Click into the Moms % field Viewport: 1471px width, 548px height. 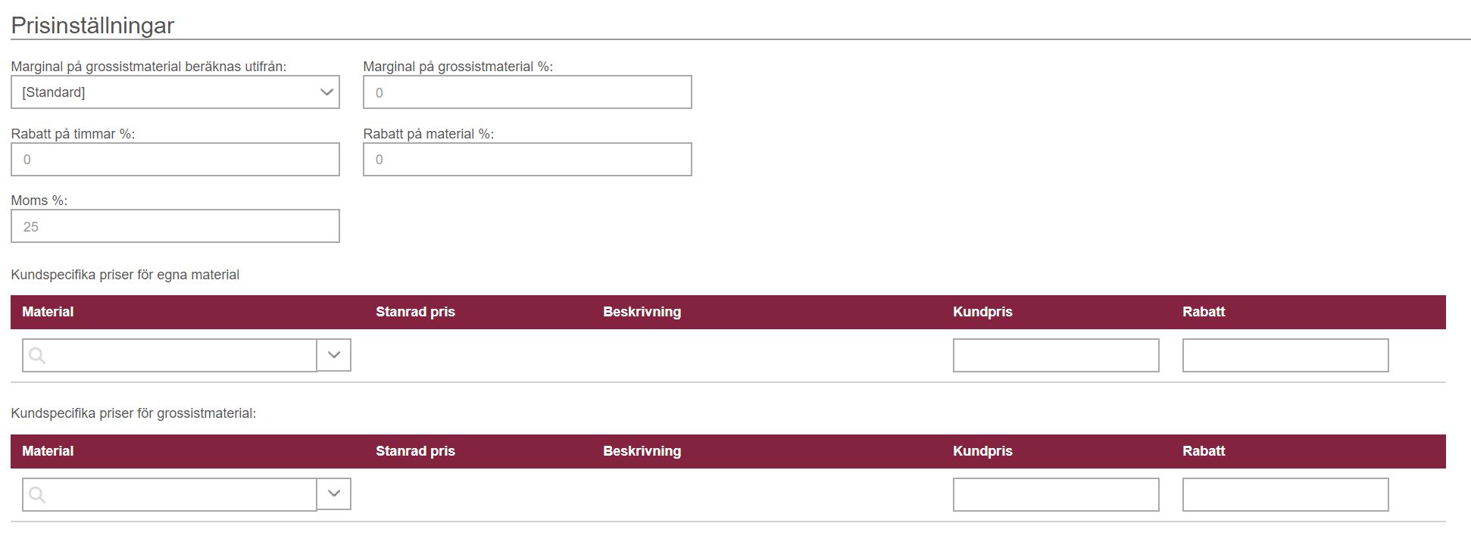175,226
